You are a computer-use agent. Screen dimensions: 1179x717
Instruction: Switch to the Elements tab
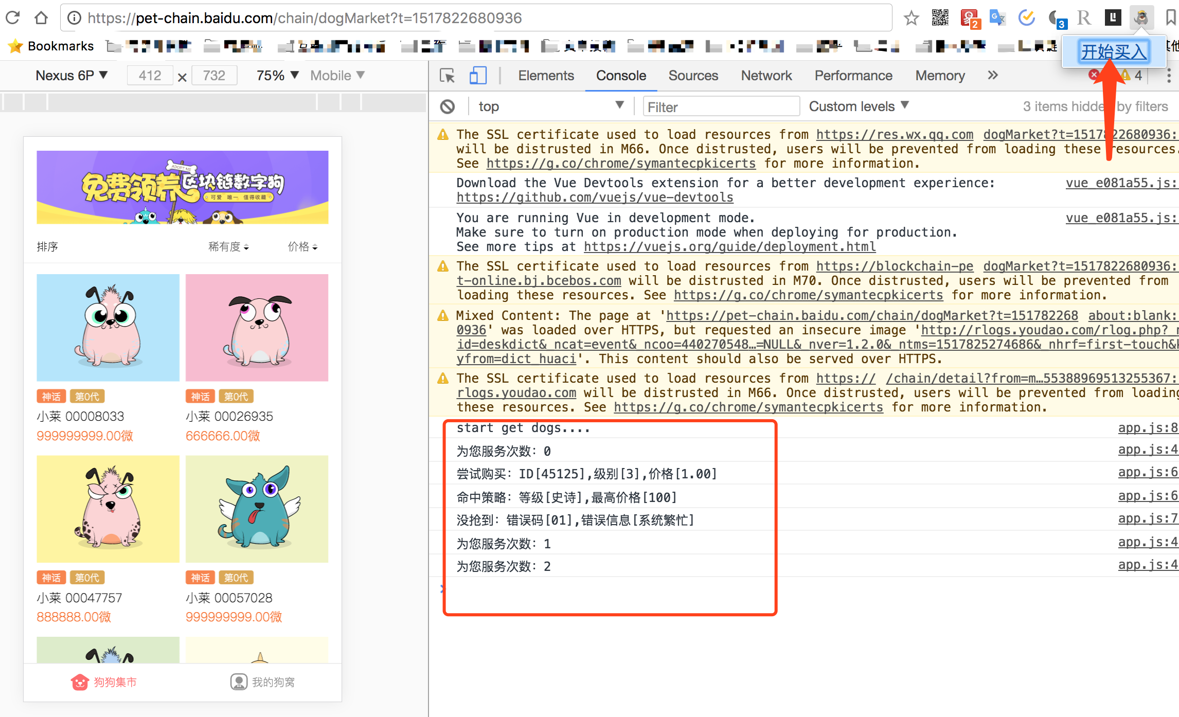[x=546, y=76]
